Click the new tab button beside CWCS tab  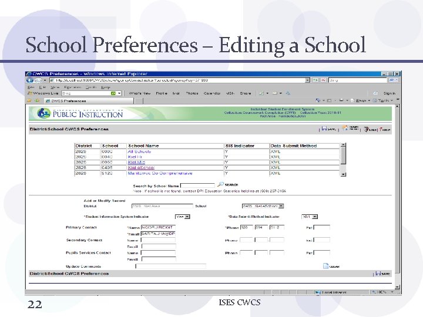coord(139,101)
